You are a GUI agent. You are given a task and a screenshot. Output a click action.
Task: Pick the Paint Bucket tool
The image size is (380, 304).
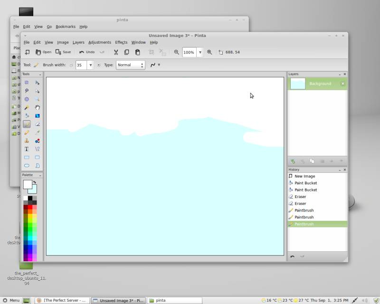27,116
